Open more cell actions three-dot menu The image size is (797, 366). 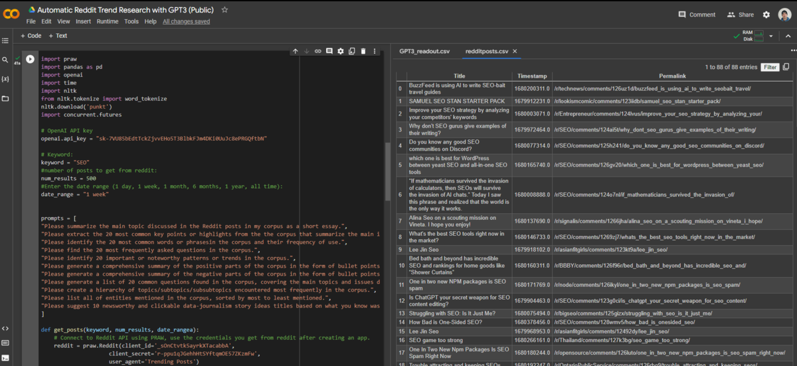[x=375, y=51]
